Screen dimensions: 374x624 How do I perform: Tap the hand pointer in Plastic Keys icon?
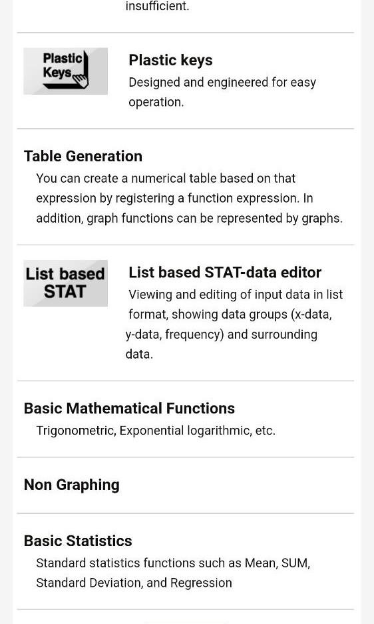coord(81,81)
